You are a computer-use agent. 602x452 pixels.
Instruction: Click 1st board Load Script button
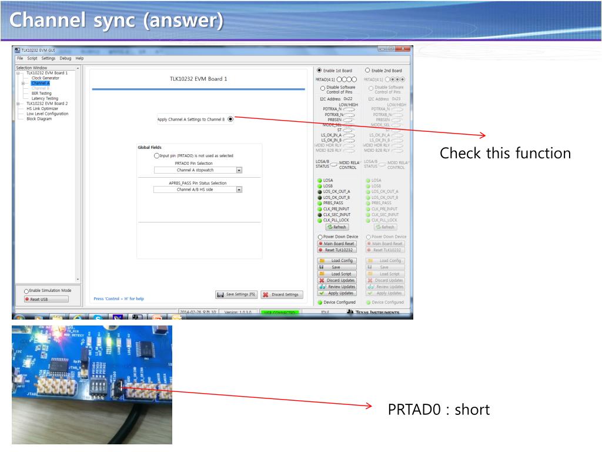point(337,274)
